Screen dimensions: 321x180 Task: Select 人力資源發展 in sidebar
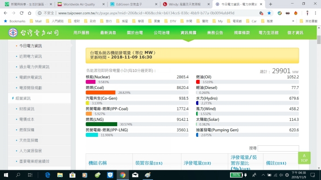(x=30, y=151)
